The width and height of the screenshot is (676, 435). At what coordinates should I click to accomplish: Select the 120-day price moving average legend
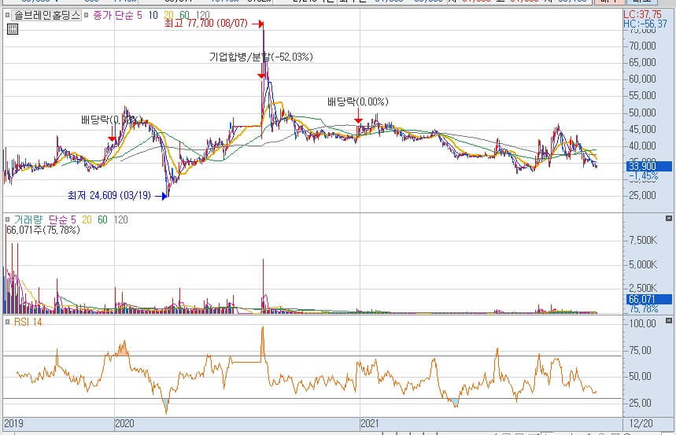[x=202, y=16]
